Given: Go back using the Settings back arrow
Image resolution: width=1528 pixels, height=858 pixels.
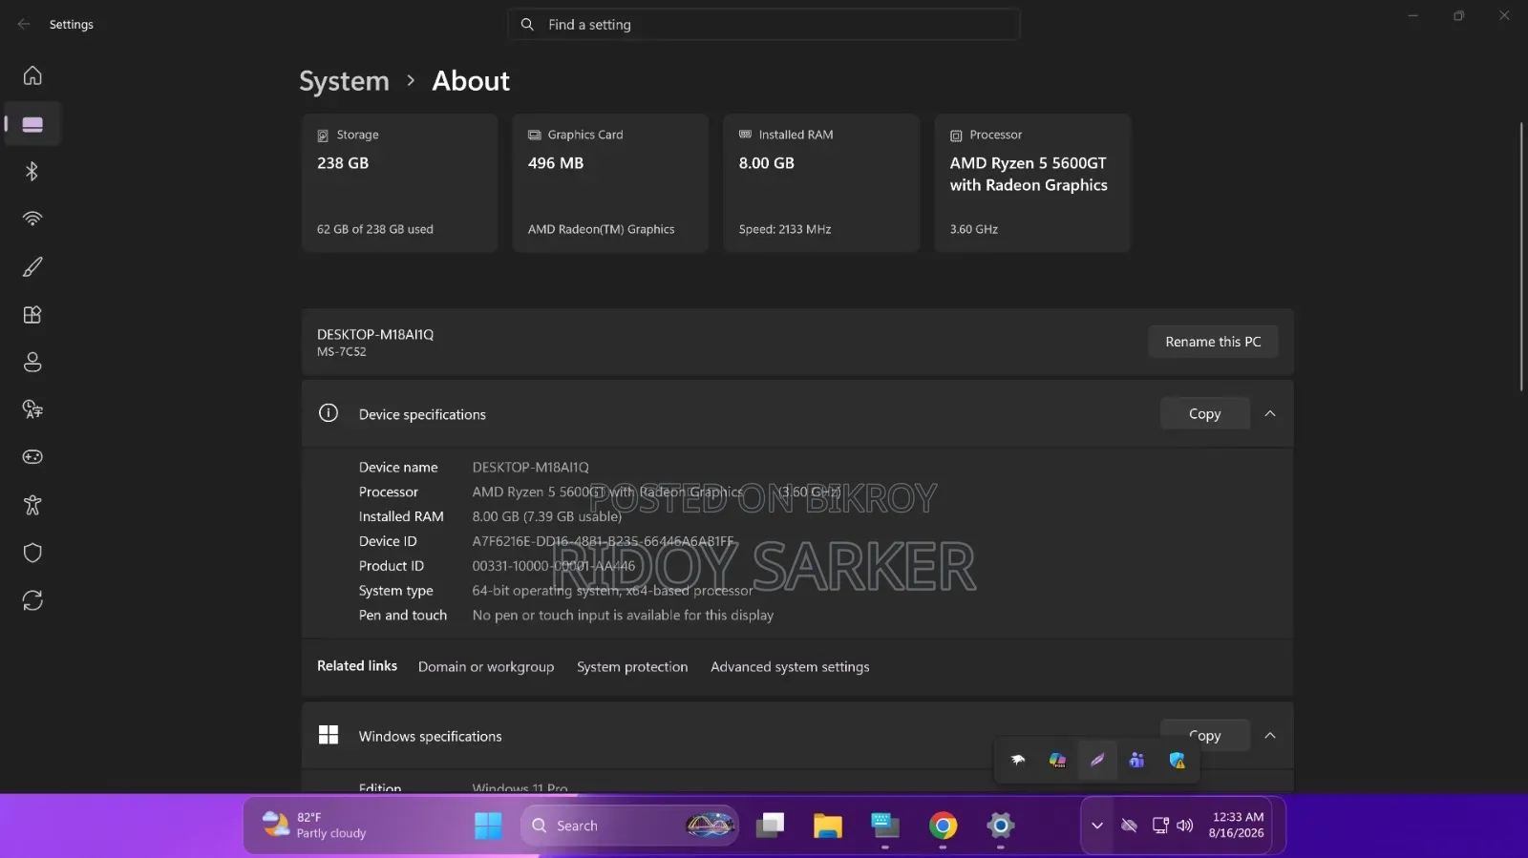Looking at the screenshot, I should (24, 24).
